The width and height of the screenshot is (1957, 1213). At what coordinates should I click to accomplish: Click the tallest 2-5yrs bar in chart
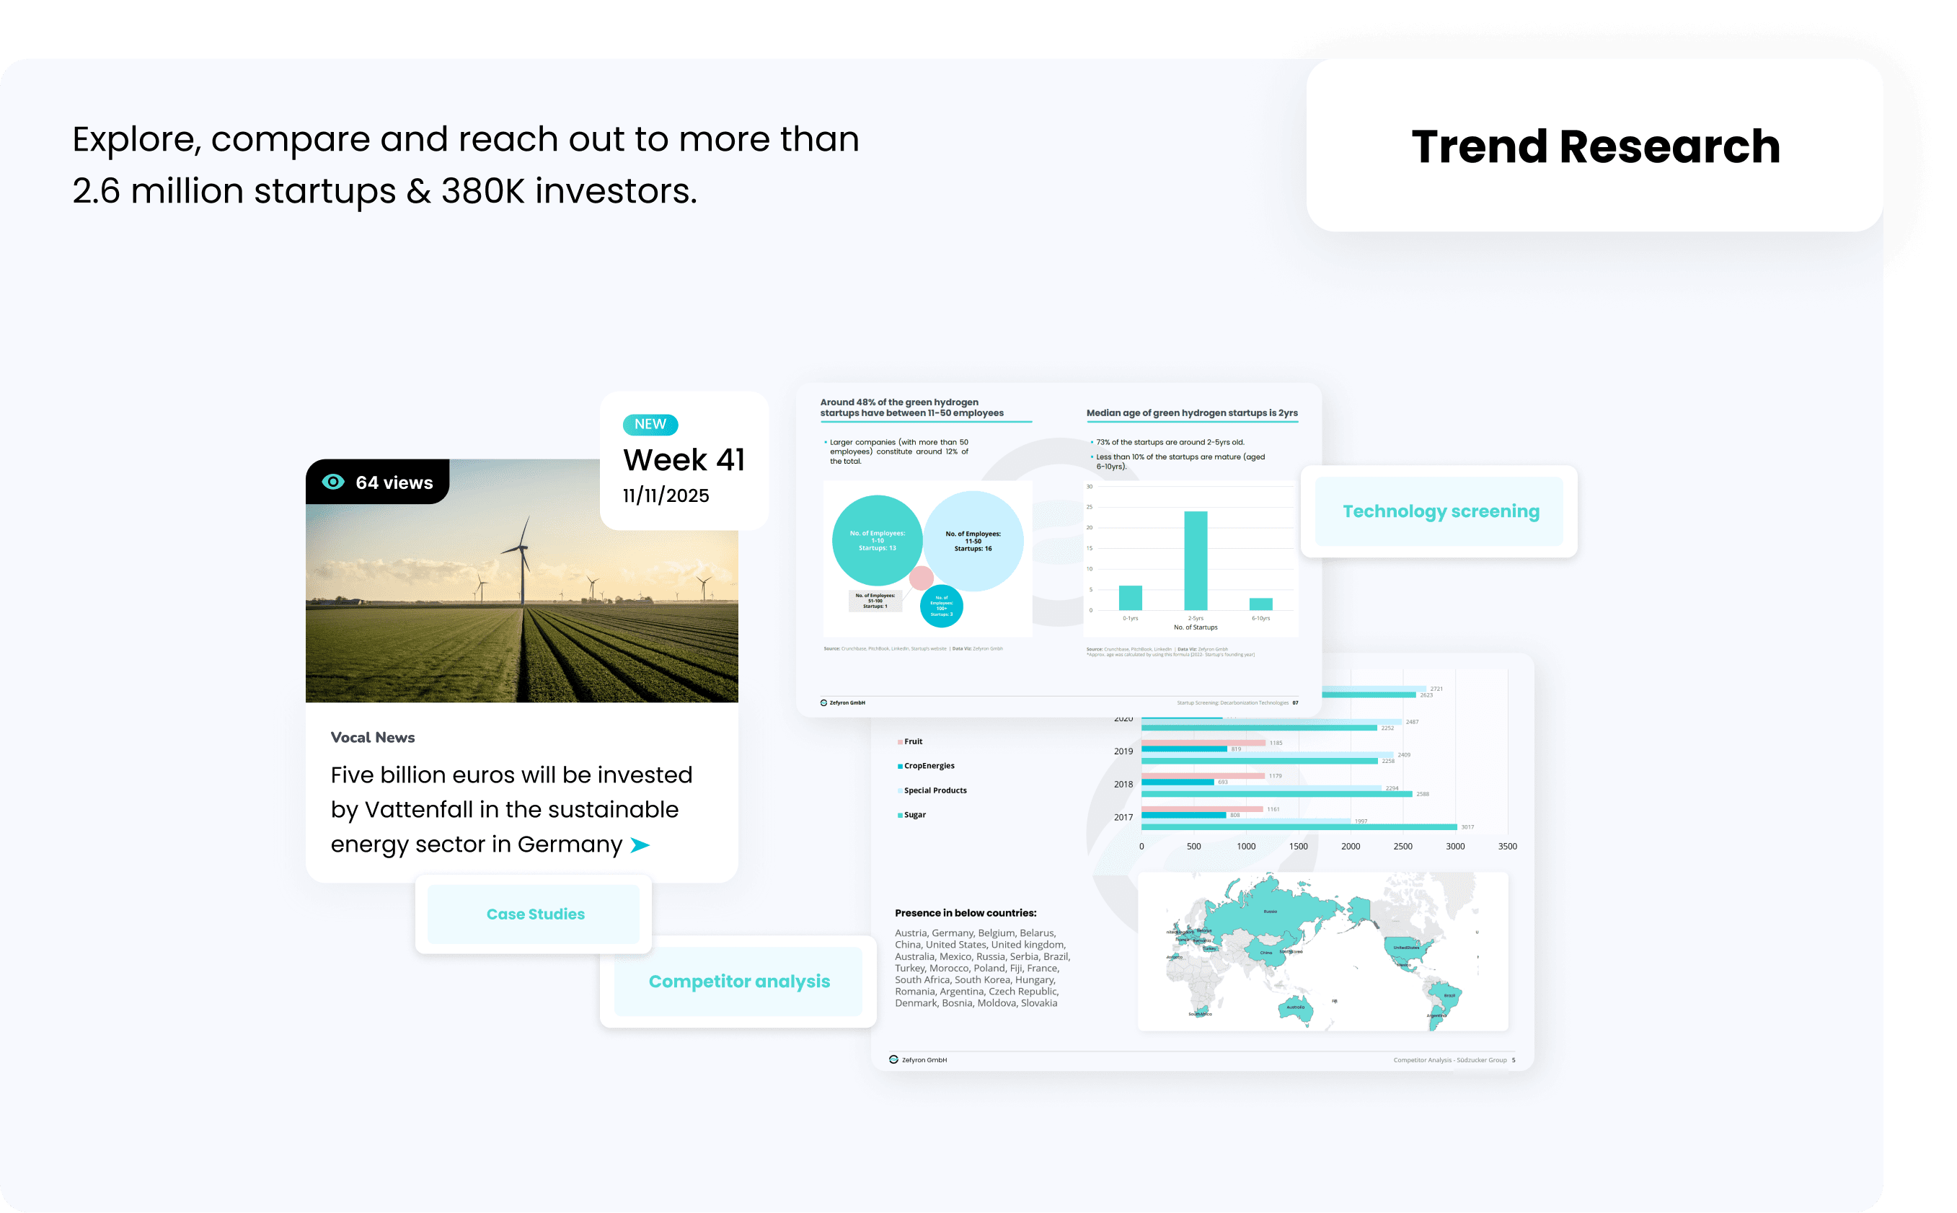(1195, 560)
